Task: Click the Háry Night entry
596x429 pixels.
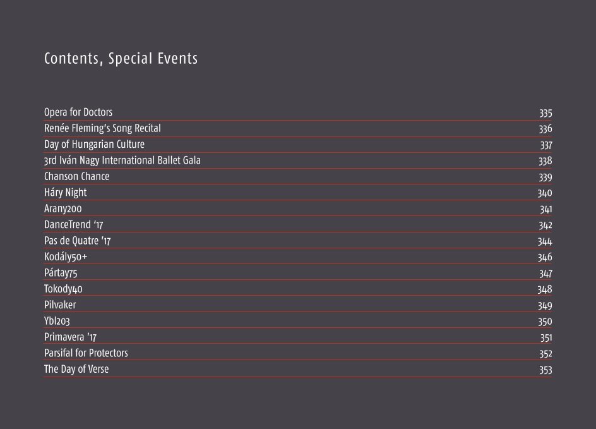Action: (65, 193)
